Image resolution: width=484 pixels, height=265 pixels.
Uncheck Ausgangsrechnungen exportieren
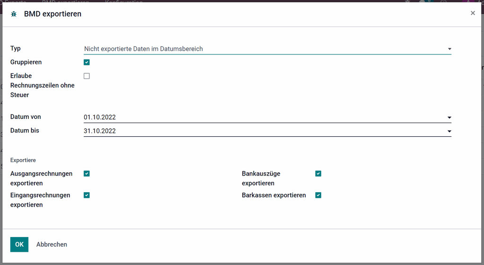point(87,174)
